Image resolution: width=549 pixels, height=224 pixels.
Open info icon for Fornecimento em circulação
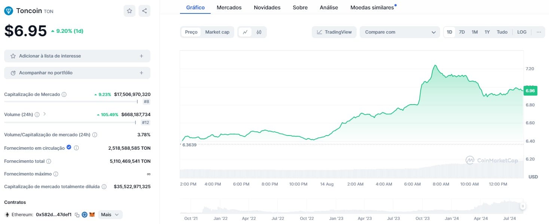click(x=76, y=148)
